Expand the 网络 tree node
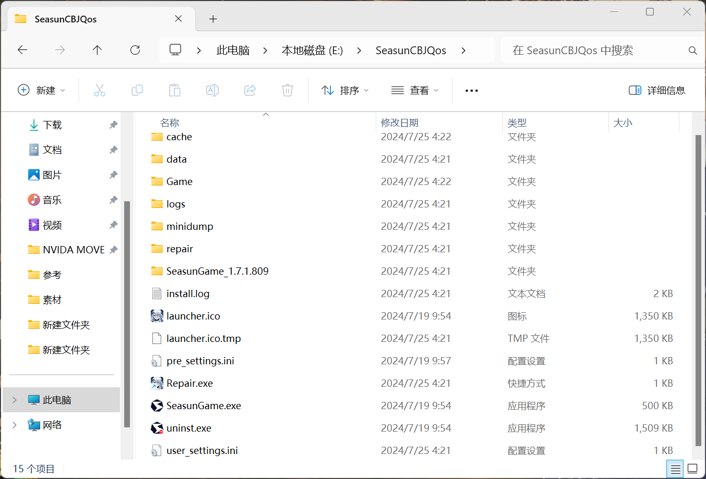This screenshot has width=706, height=479. point(15,425)
